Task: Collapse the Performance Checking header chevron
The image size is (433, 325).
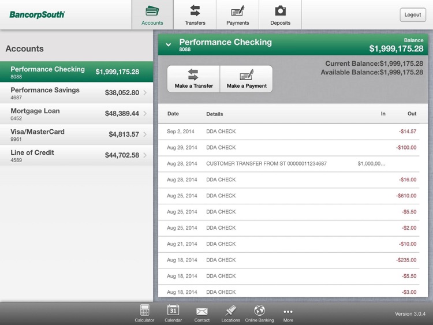Action: point(168,44)
